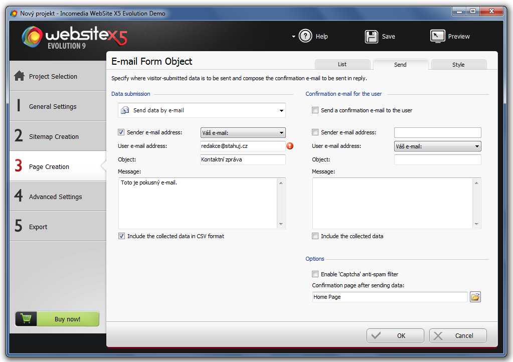Expand the arrow left of Help
The height and width of the screenshot is (362, 513).
point(293,36)
